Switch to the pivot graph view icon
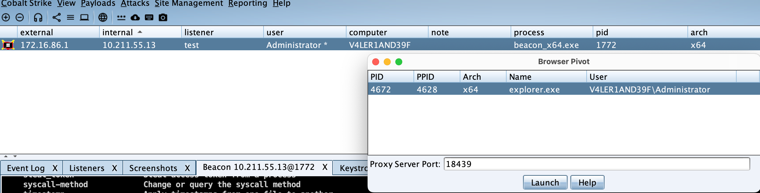760x193 pixels. (x=57, y=17)
